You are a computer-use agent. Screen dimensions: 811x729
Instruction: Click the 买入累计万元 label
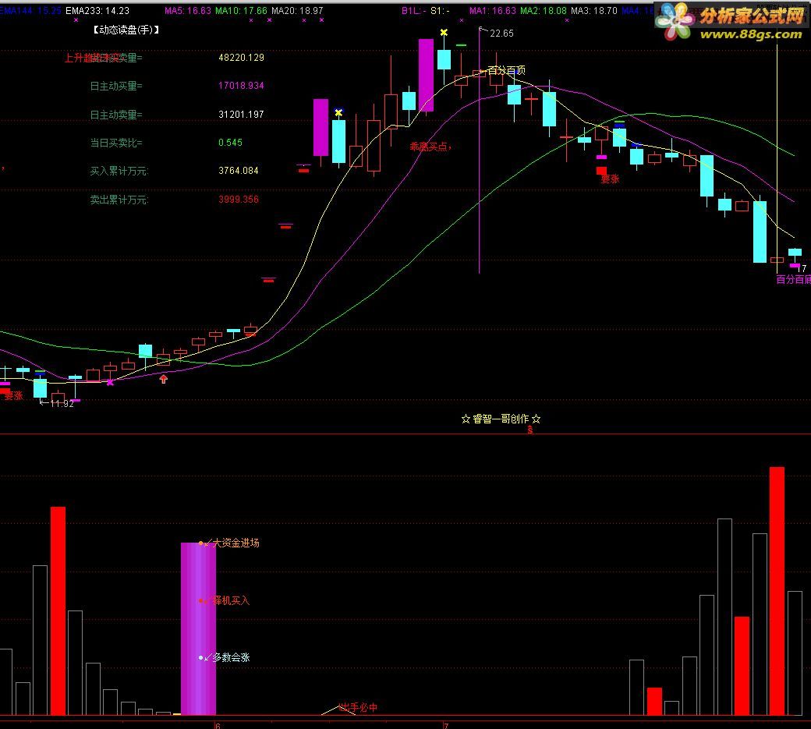pyautogui.click(x=119, y=171)
